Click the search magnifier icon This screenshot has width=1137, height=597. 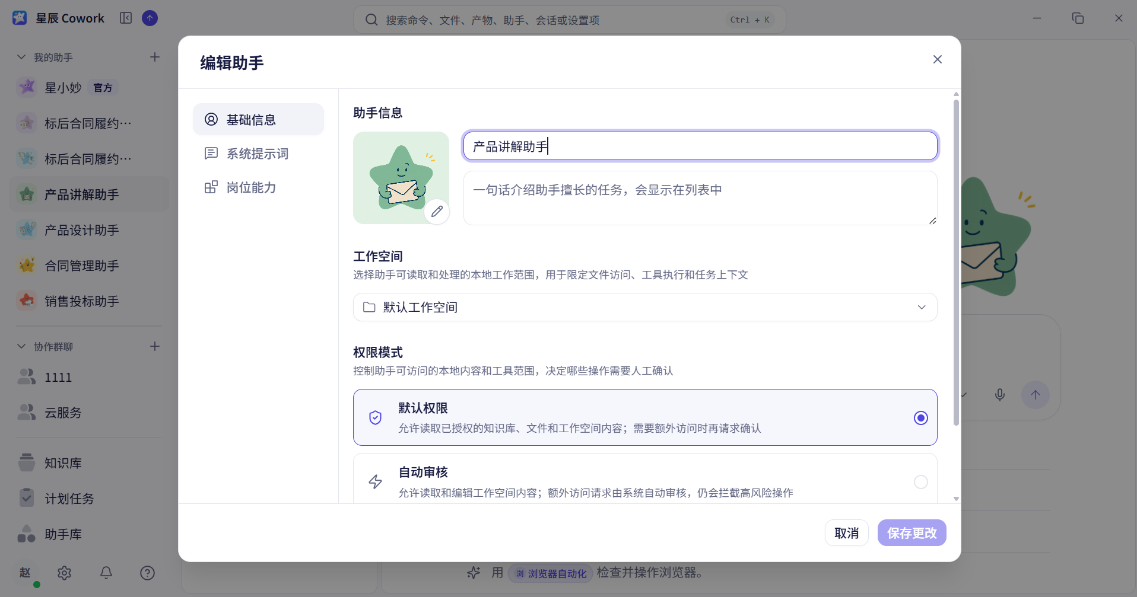(x=371, y=20)
